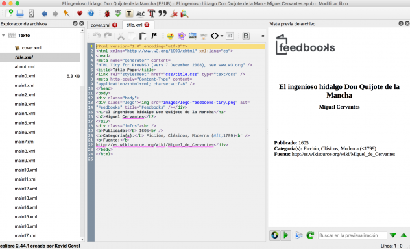Click the red T embed fonts icon
This screenshot has width=410, height=249.
[x=151, y=14]
